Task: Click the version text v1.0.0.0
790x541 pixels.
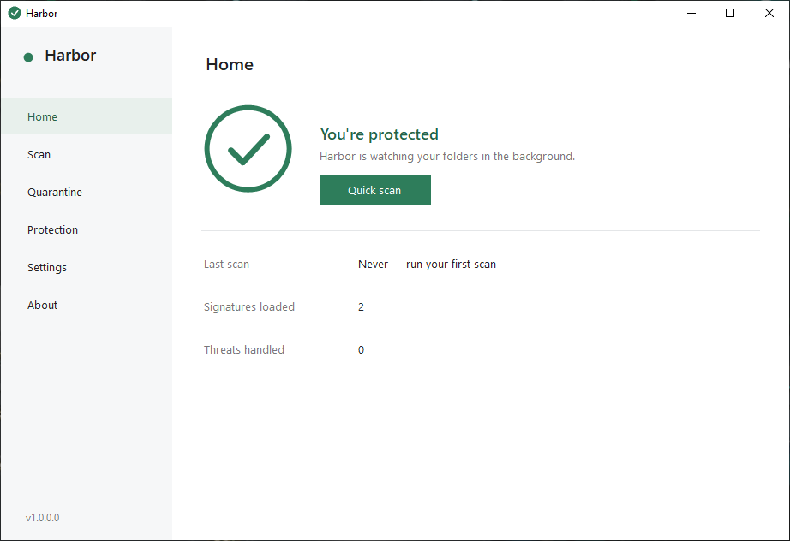Action: [42, 517]
